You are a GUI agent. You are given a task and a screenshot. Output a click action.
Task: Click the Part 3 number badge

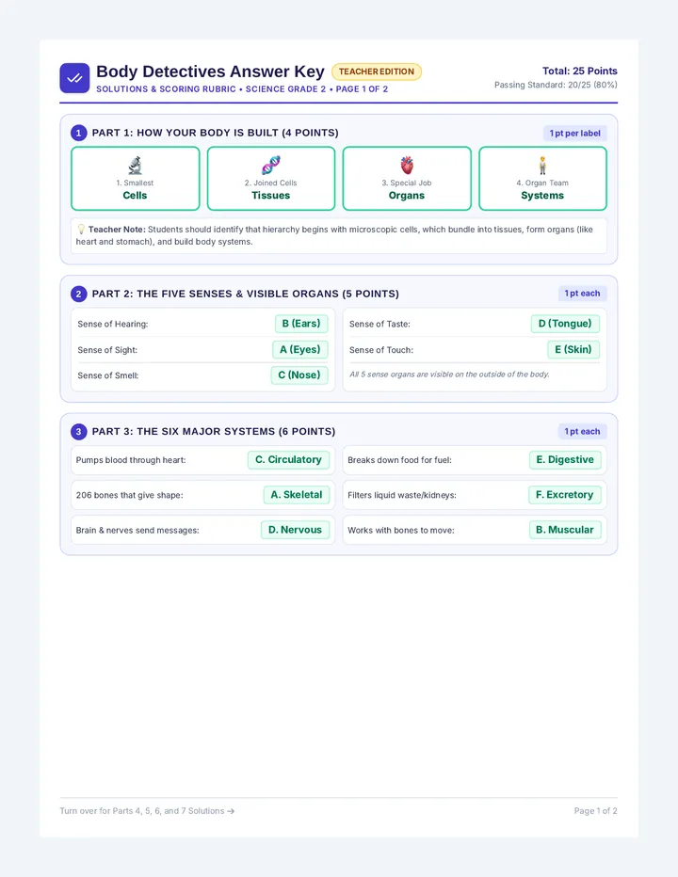(x=78, y=432)
